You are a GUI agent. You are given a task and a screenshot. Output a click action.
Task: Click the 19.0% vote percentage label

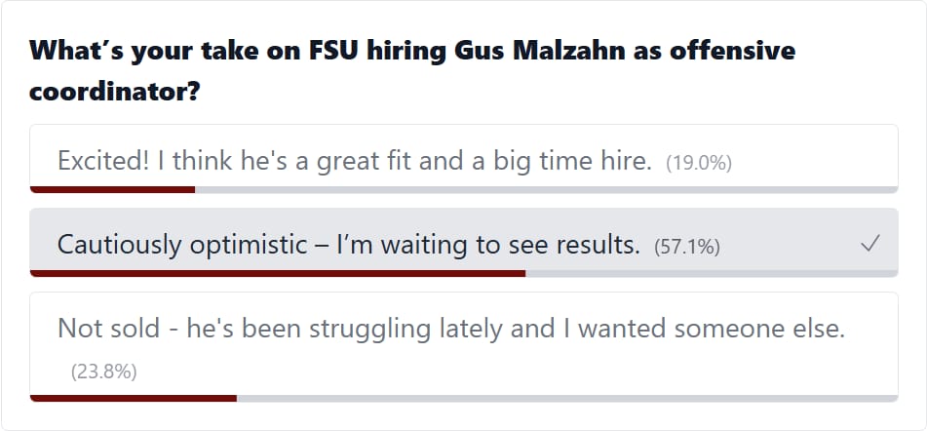698,163
